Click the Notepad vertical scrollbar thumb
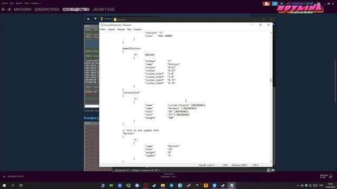This screenshot has width=337, height=189. click(271, 80)
